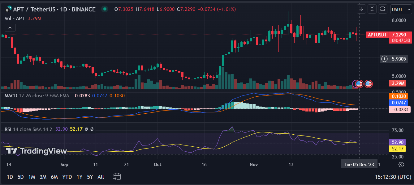414x185 pixels.
Task: Click the Sep label on time axis
Action: [64, 165]
